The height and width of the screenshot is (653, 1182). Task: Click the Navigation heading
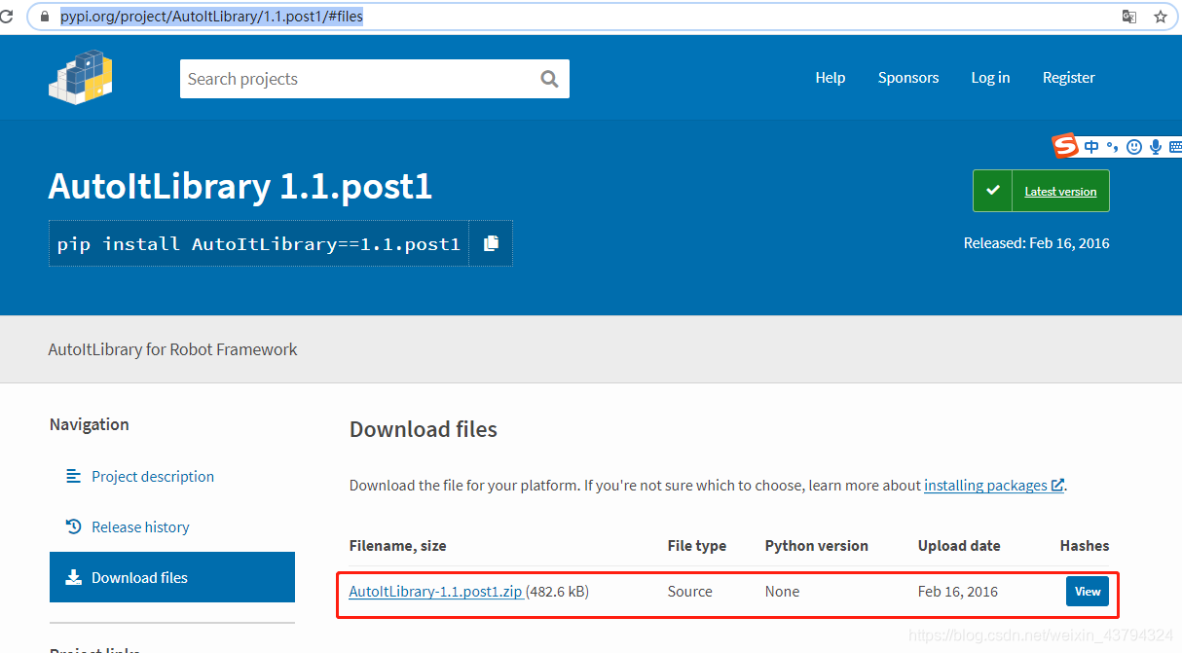point(90,424)
